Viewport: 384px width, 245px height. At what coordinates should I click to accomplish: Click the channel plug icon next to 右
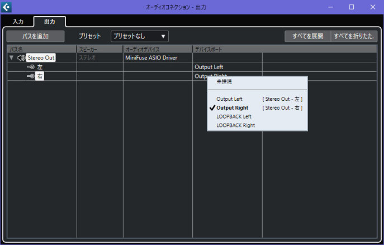point(31,76)
